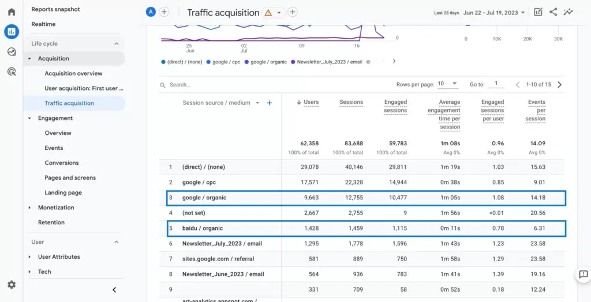Select the Reports bar-chart icon
The width and height of the screenshot is (591, 302).
12,32
